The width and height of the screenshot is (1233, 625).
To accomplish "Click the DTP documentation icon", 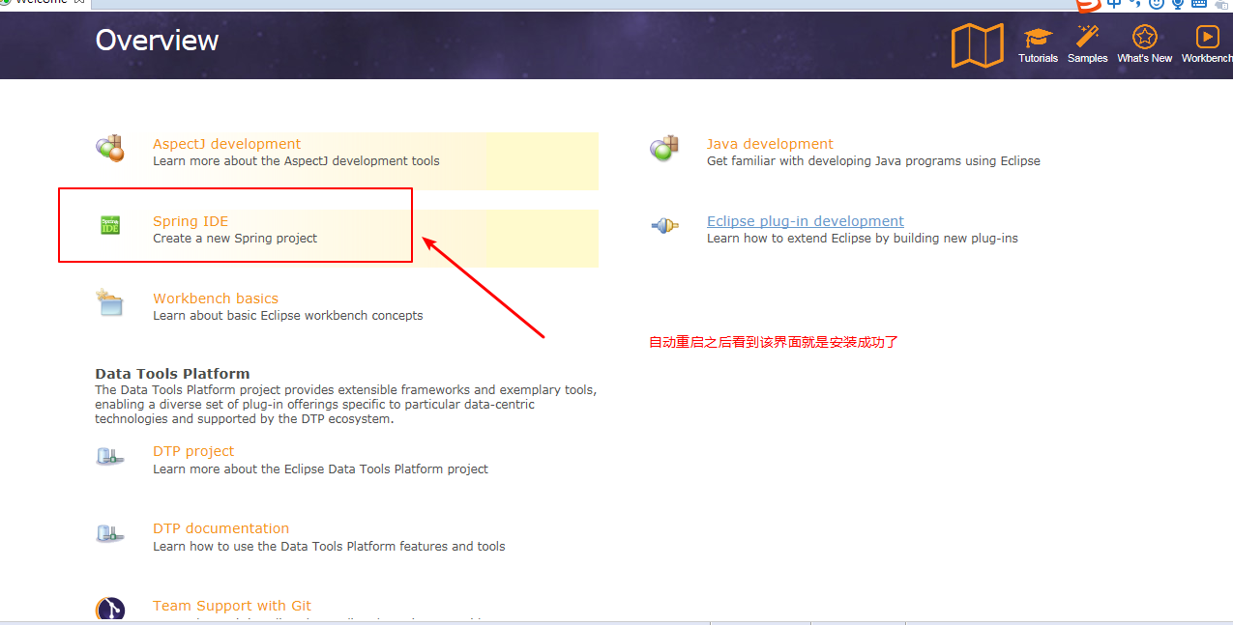I will (x=109, y=533).
